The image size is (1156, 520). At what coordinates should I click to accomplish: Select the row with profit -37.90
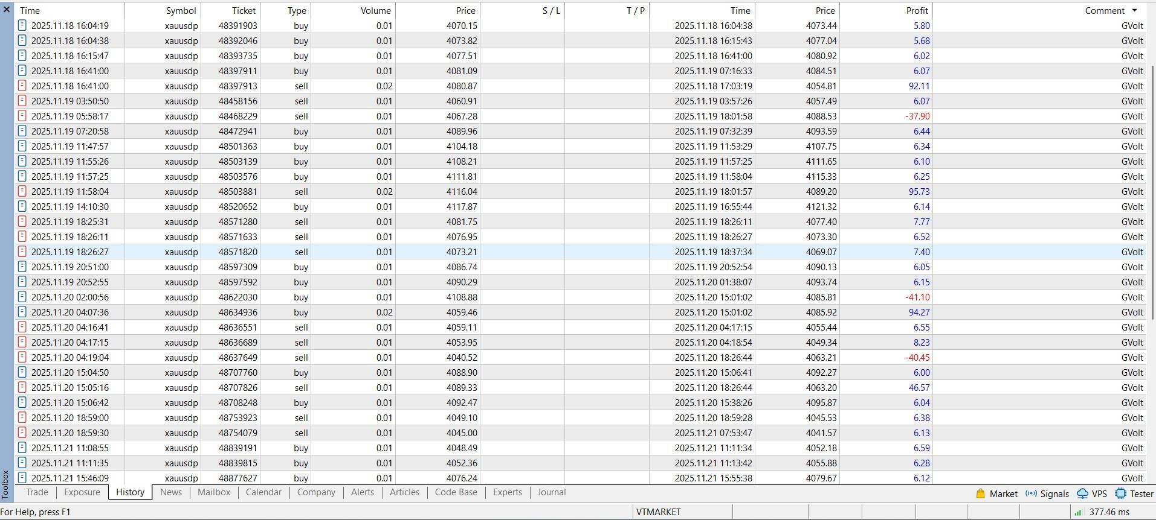580,116
